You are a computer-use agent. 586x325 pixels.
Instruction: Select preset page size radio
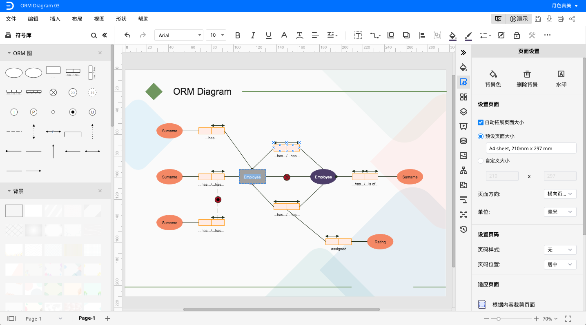pos(481,136)
